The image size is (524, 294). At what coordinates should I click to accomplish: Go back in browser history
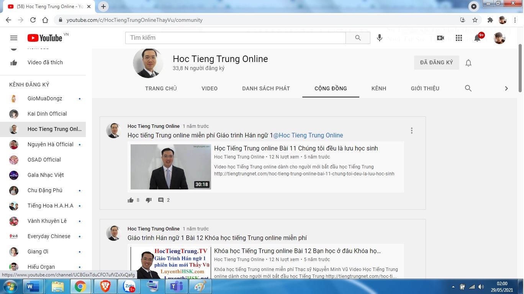point(8,20)
